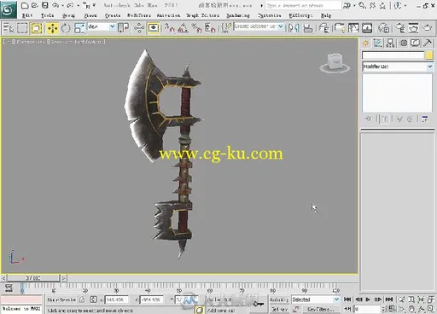Click the Auto Key button
Screen dimensions: 437x314
[x=279, y=299]
